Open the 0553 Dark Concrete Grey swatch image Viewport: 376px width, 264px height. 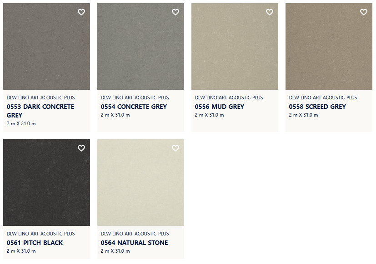click(x=46, y=46)
